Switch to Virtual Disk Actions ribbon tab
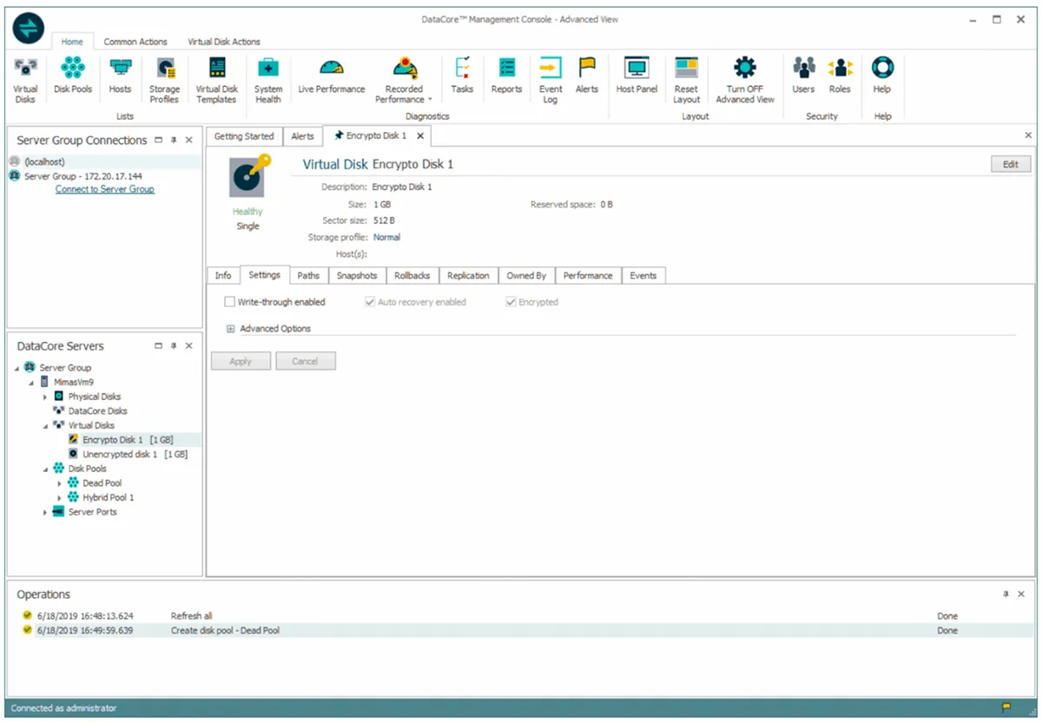The width and height of the screenshot is (1042, 722). pos(224,42)
